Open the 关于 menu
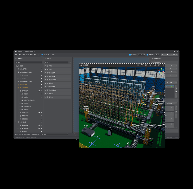This screenshot has height=189, width=193. pyautogui.click(x=35, y=55)
